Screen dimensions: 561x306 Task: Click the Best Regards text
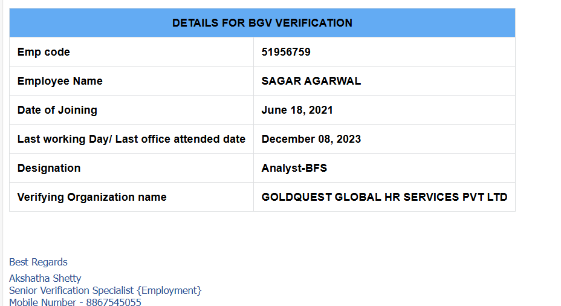click(38, 262)
